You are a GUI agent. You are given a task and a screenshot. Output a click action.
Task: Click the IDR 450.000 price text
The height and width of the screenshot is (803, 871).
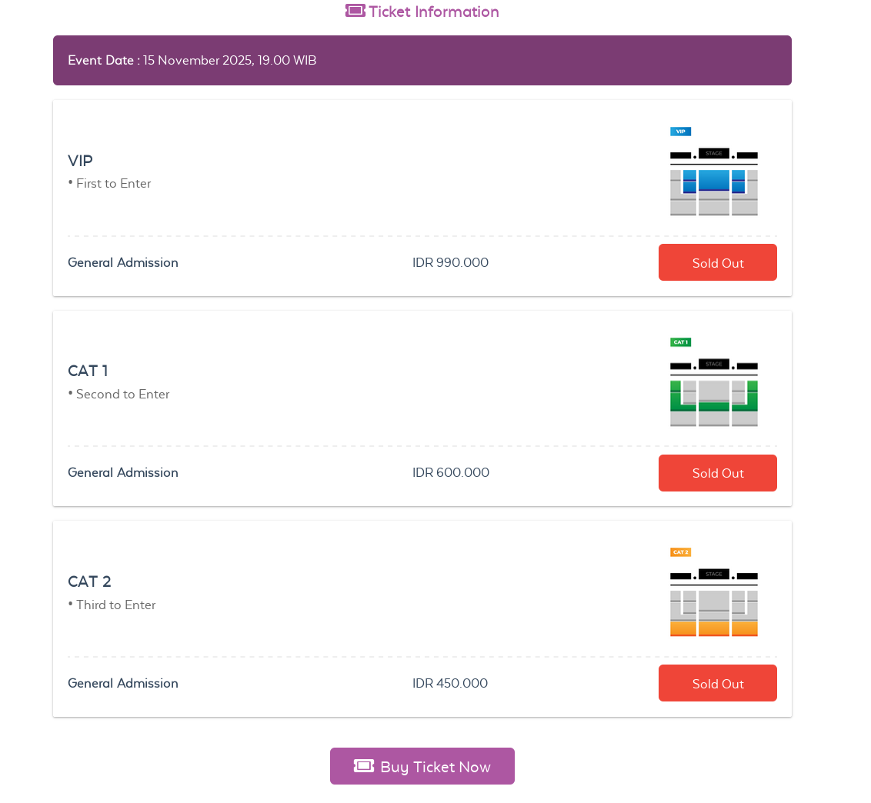pyautogui.click(x=449, y=683)
